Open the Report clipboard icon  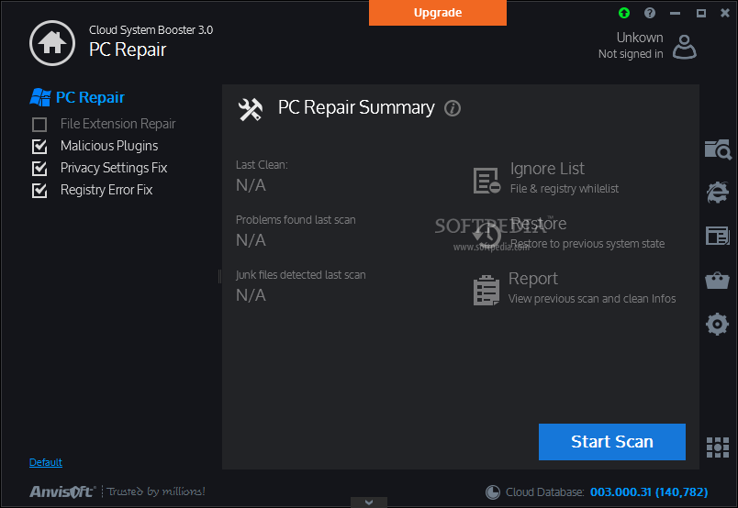(486, 290)
